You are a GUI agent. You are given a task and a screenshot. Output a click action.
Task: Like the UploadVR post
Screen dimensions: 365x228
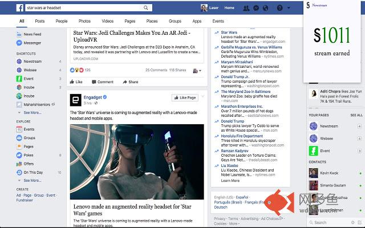click(76, 82)
